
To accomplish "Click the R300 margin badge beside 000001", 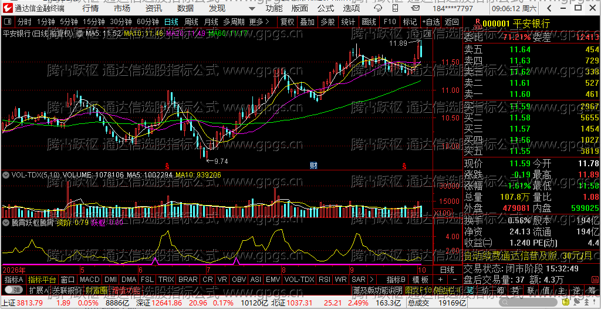I will click(x=477, y=24).
